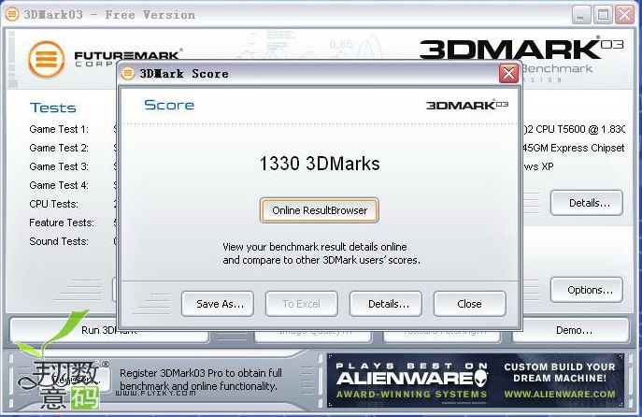Select the Game Test 4: label

(59, 185)
